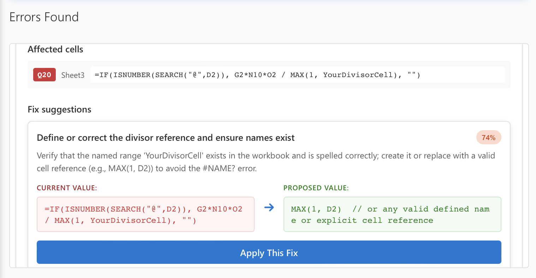Image resolution: width=536 pixels, height=278 pixels.
Task: Click the 74% confidence indicator pill
Action: point(489,137)
